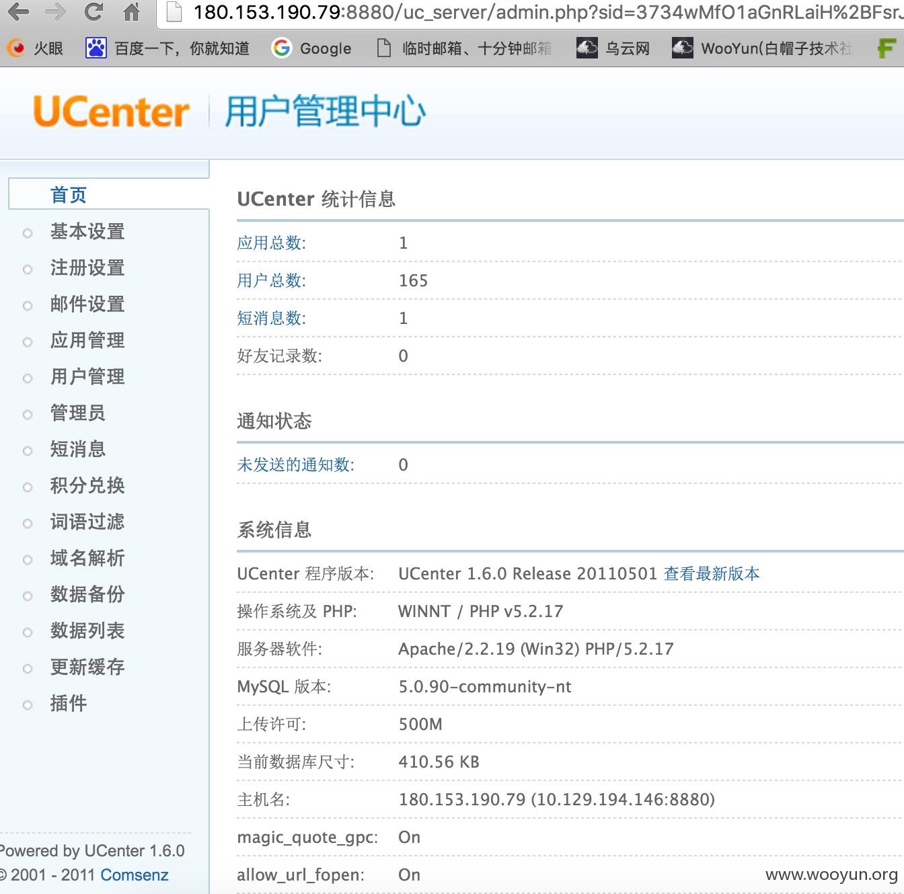Open 词语过滤 in the sidebar
904x894 pixels.
[87, 522]
